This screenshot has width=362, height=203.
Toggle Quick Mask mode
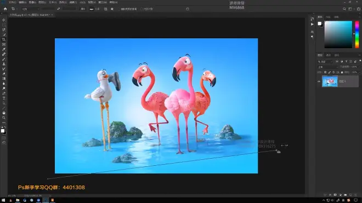point(4,138)
